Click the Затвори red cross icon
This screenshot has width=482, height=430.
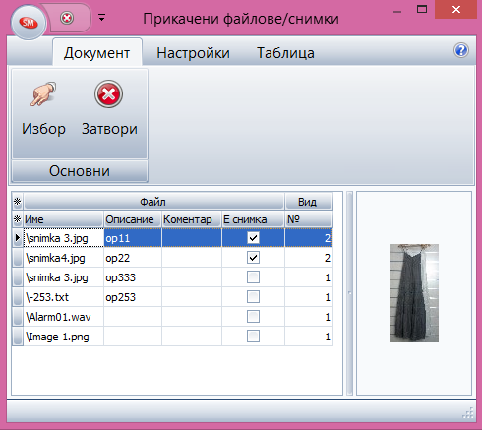coord(109,94)
